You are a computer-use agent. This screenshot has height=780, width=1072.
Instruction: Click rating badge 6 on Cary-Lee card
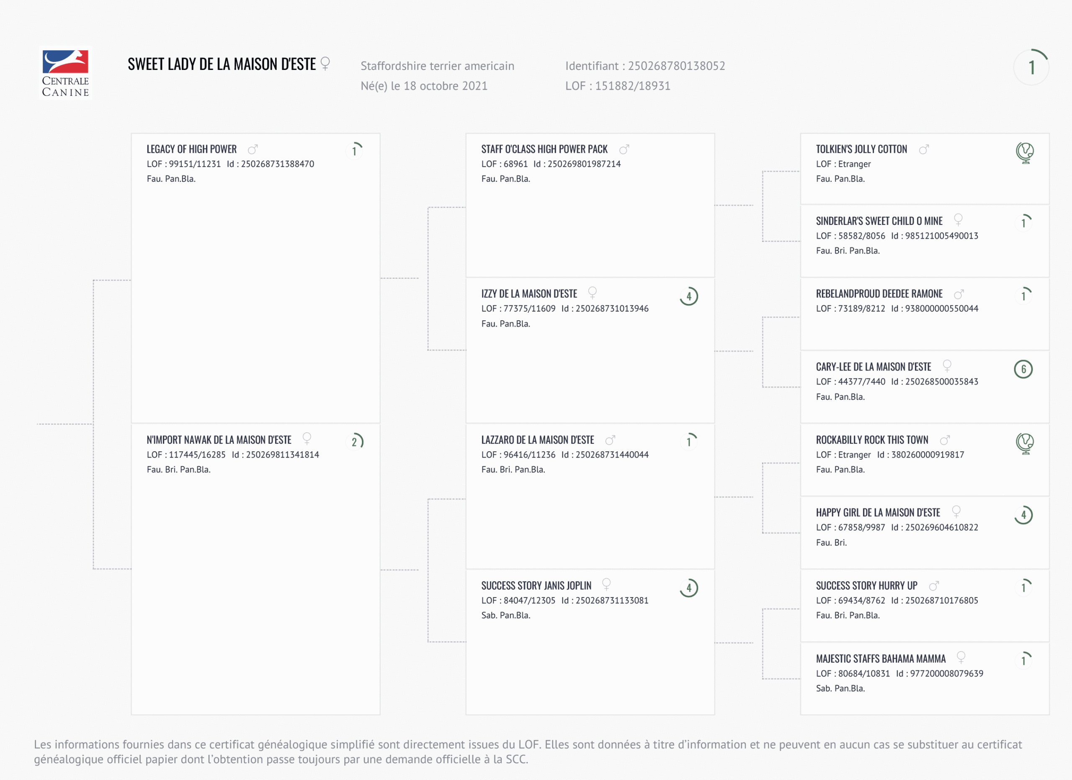(1023, 369)
